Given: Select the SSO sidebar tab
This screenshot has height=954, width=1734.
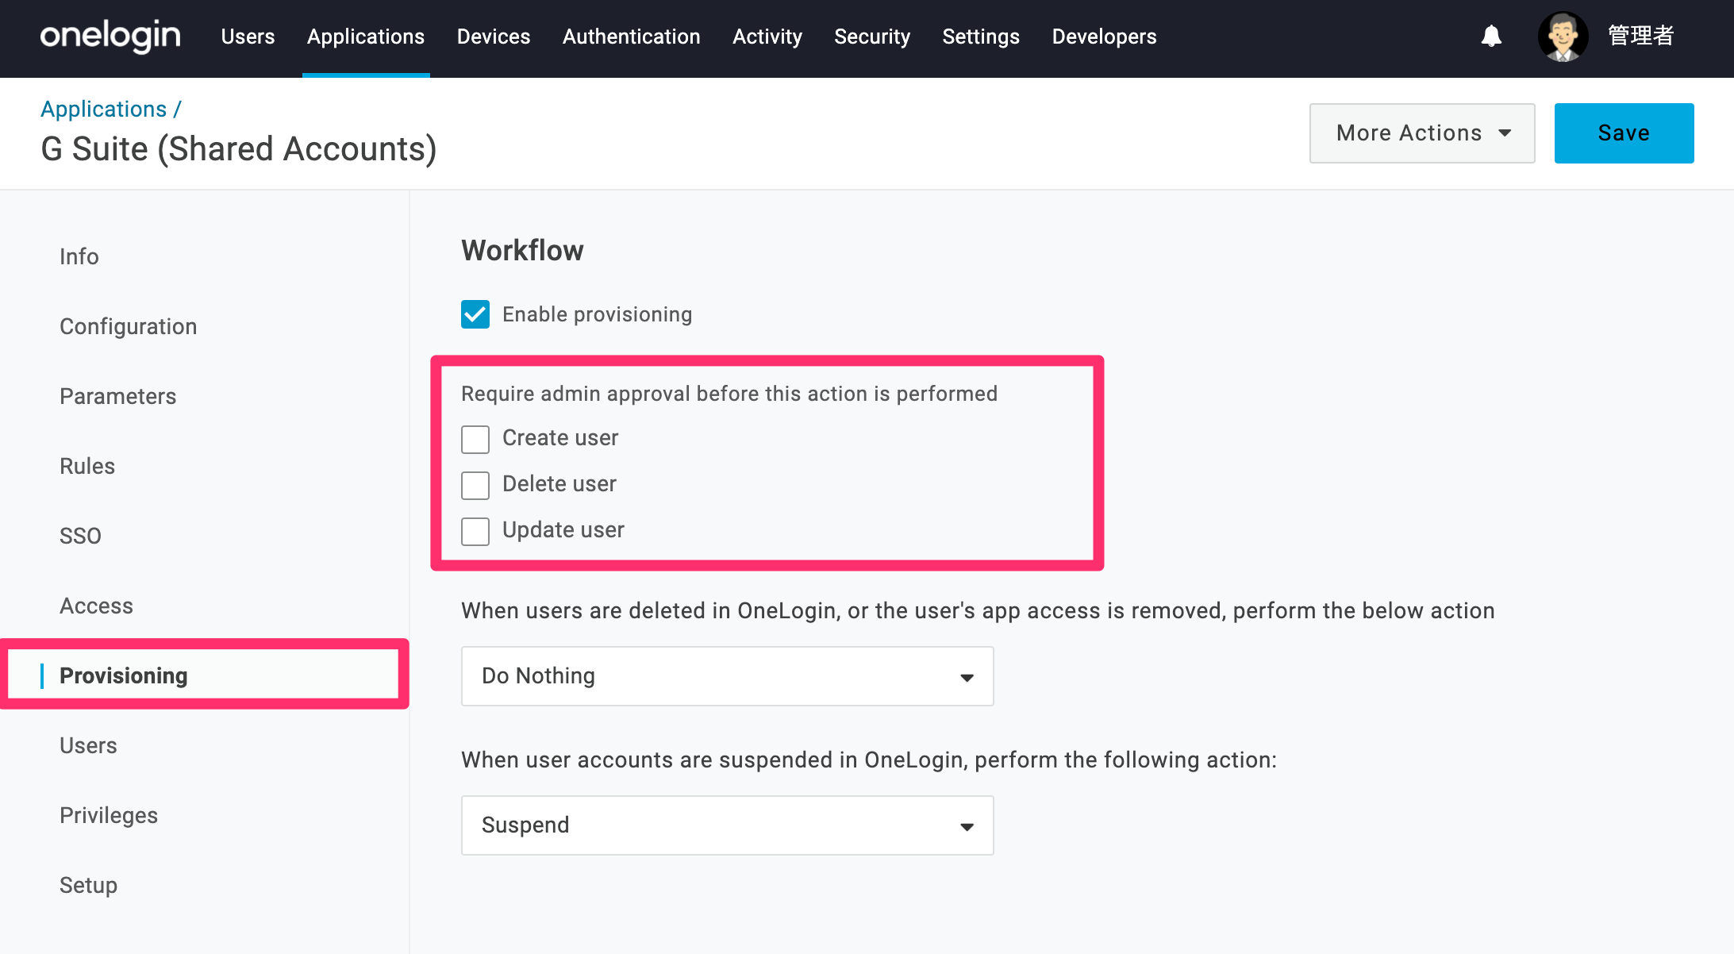Looking at the screenshot, I should pos(80,536).
